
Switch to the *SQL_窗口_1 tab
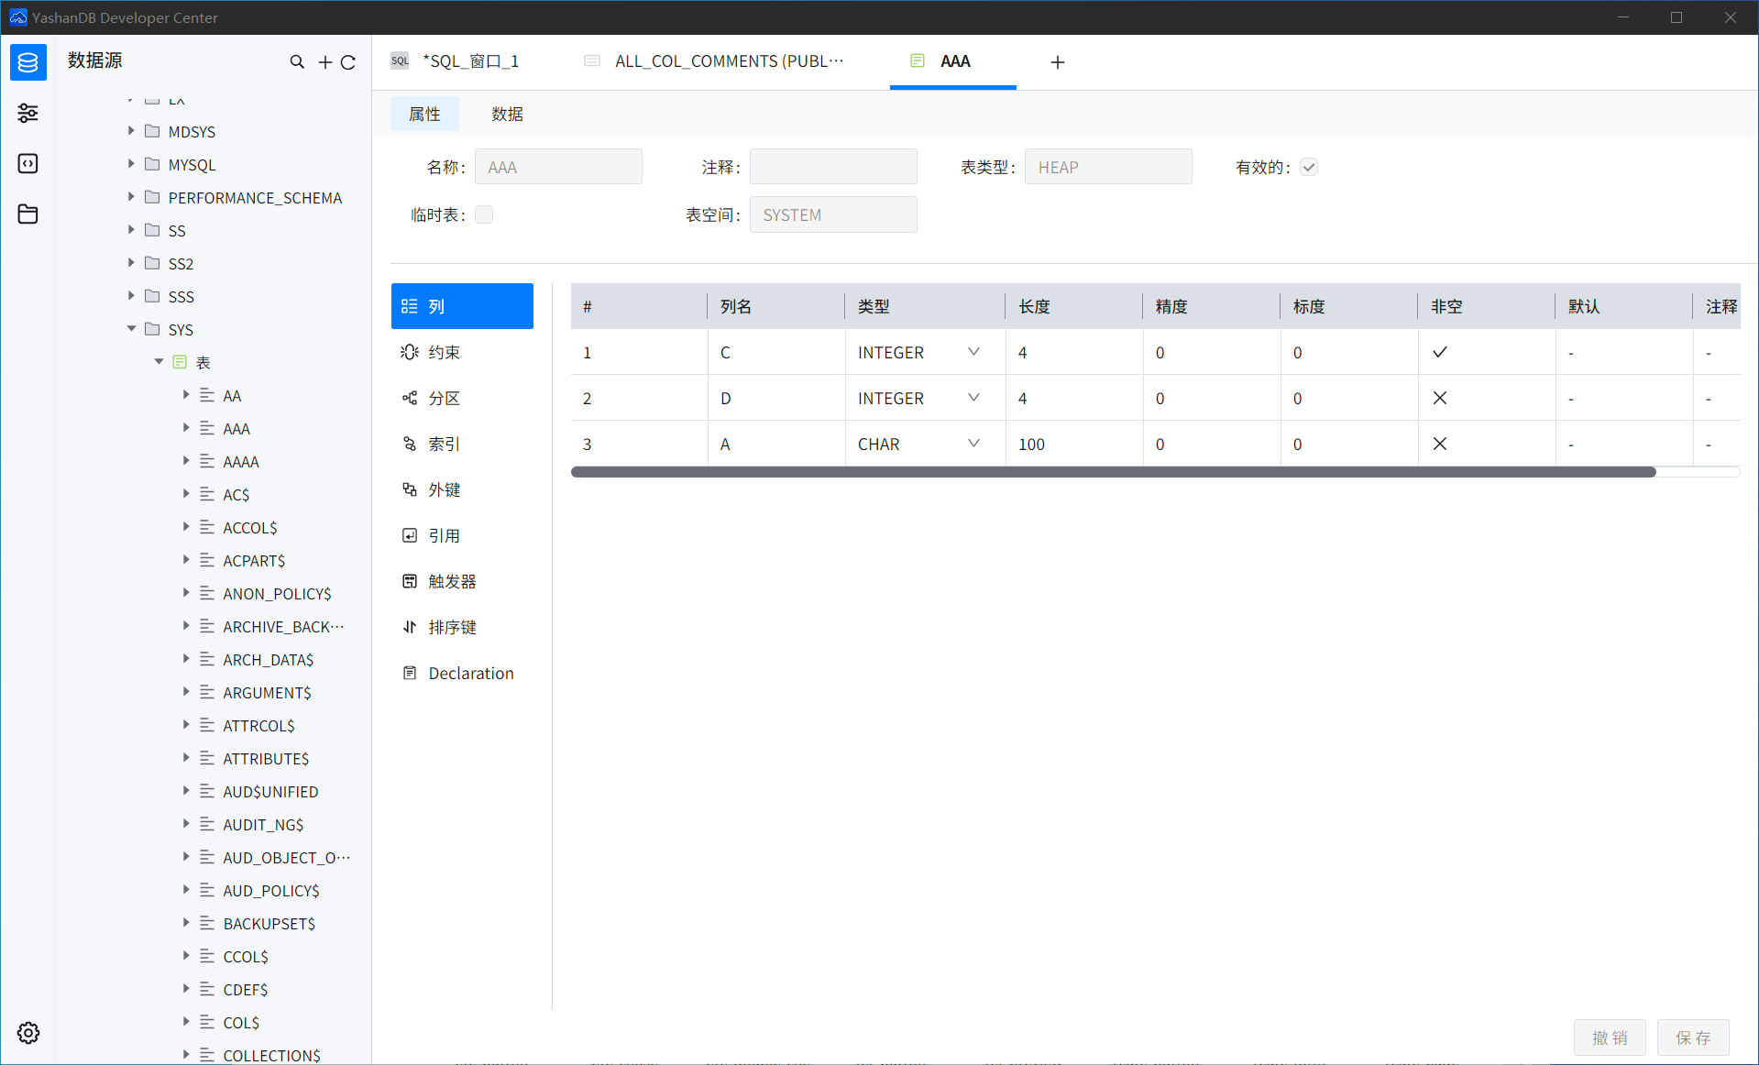point(456,61)
